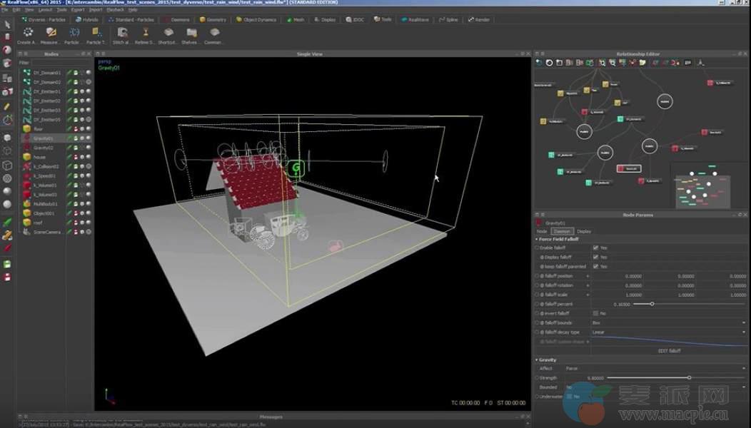Switch to the Display tab in Node Params

tap(584, 231)
